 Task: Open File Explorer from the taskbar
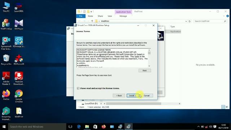87,127
